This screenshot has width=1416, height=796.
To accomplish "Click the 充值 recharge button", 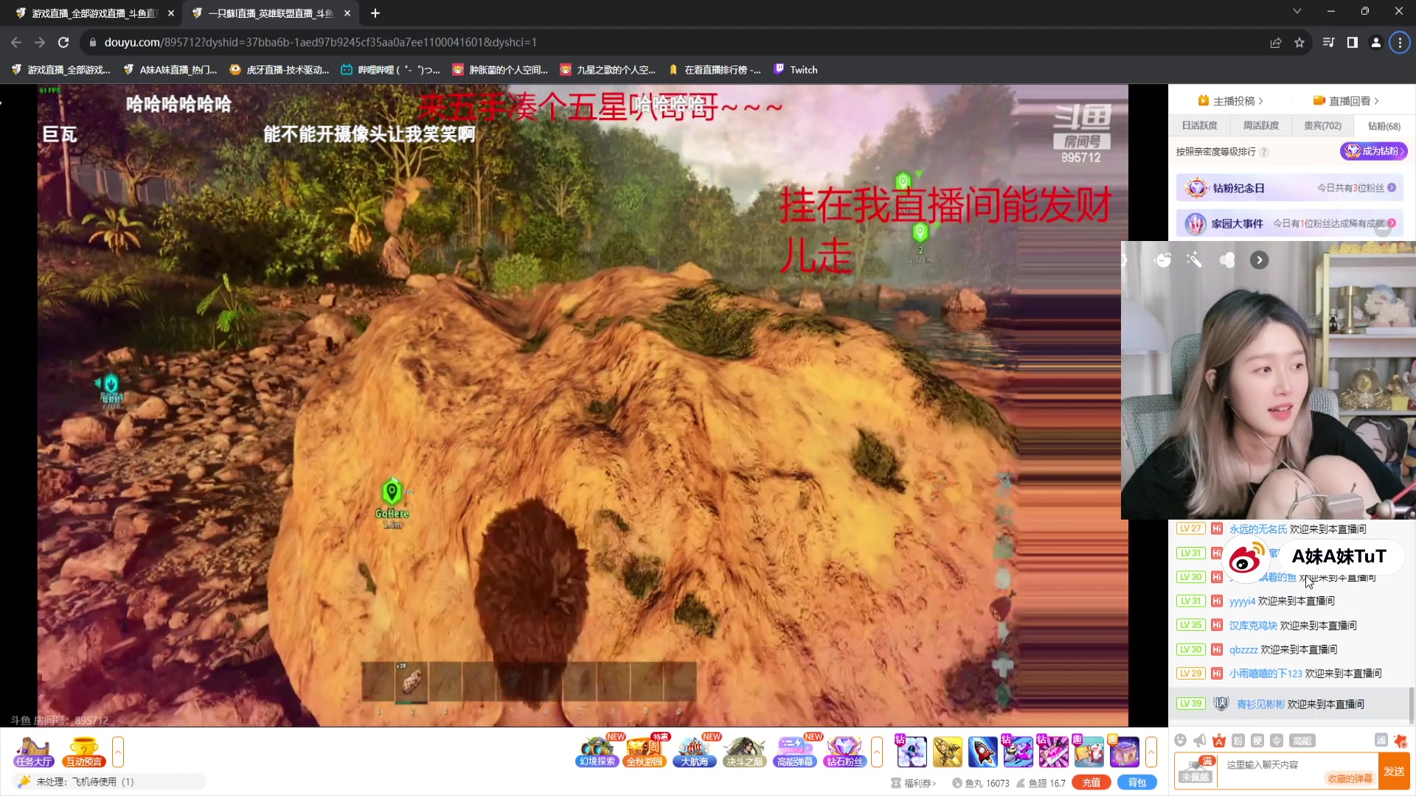I will click(x=1091, y=783).
